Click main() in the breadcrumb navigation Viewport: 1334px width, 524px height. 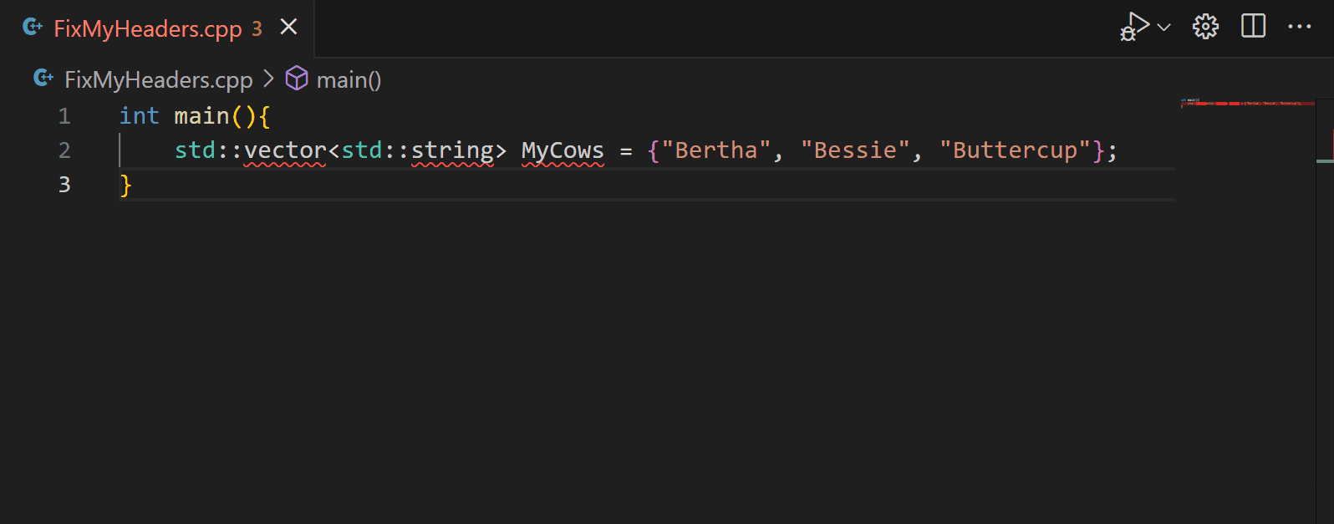coord(349,79)
